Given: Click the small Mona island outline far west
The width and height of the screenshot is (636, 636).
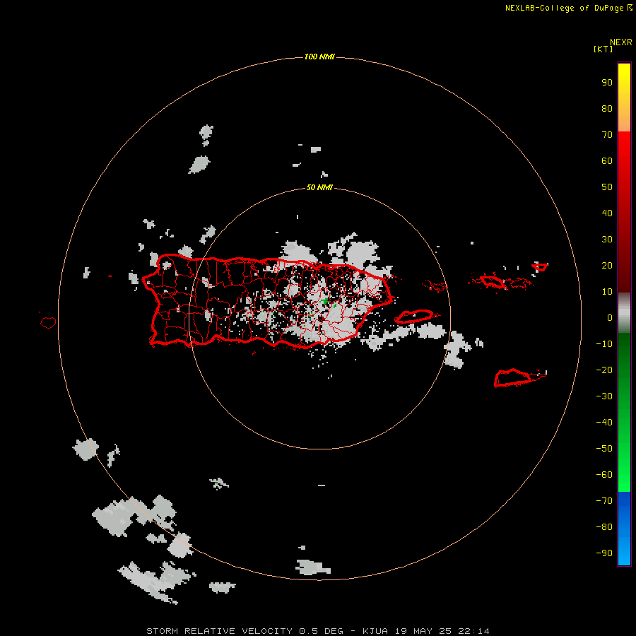Looking at the screenshot, I should coord(48,322).
